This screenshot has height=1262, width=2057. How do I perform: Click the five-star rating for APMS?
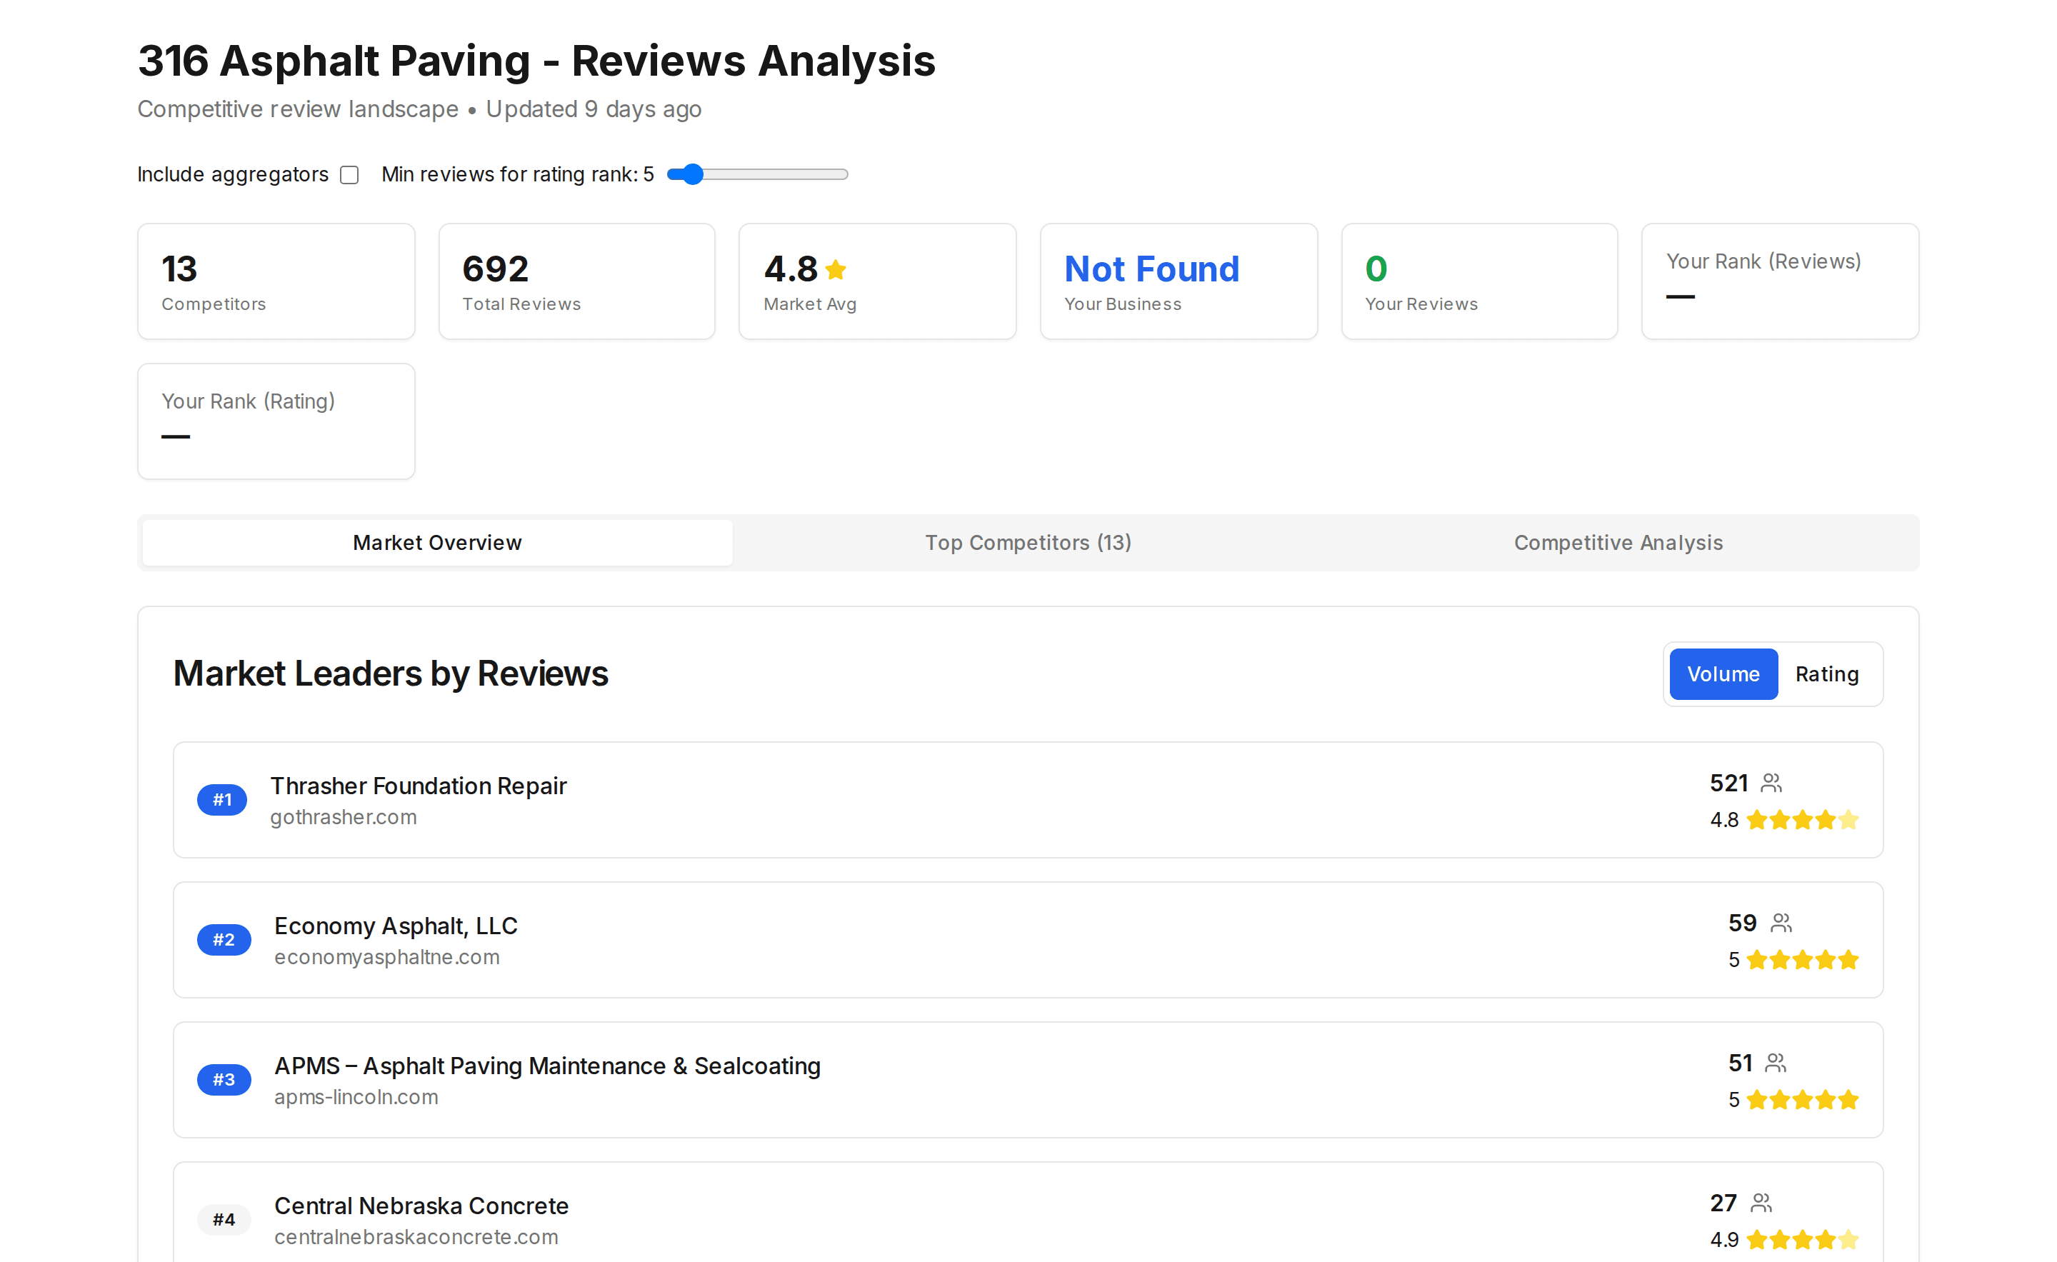point(1803,1099)
